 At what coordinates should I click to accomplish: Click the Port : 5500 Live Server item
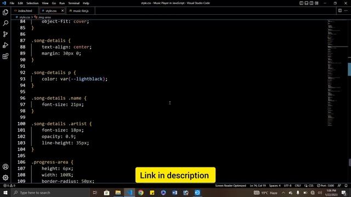tap(325, 186)
